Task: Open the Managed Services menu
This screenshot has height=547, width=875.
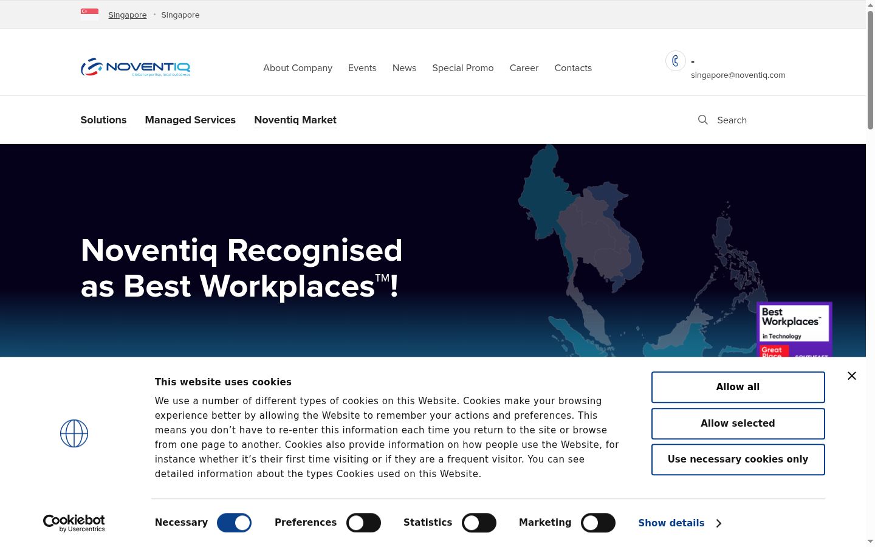Action: [190, 120]
